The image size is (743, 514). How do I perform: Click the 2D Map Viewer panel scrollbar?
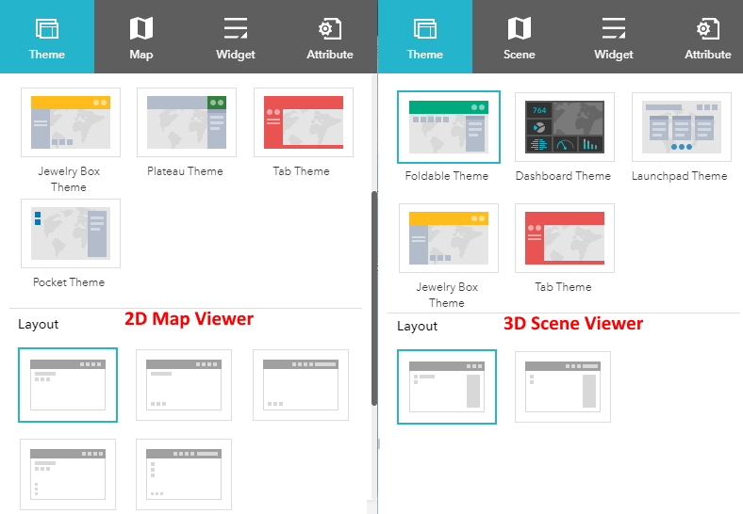click(x=374, y=298)
